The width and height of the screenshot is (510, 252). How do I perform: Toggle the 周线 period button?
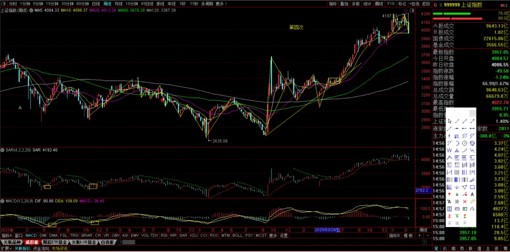(107, 4)
